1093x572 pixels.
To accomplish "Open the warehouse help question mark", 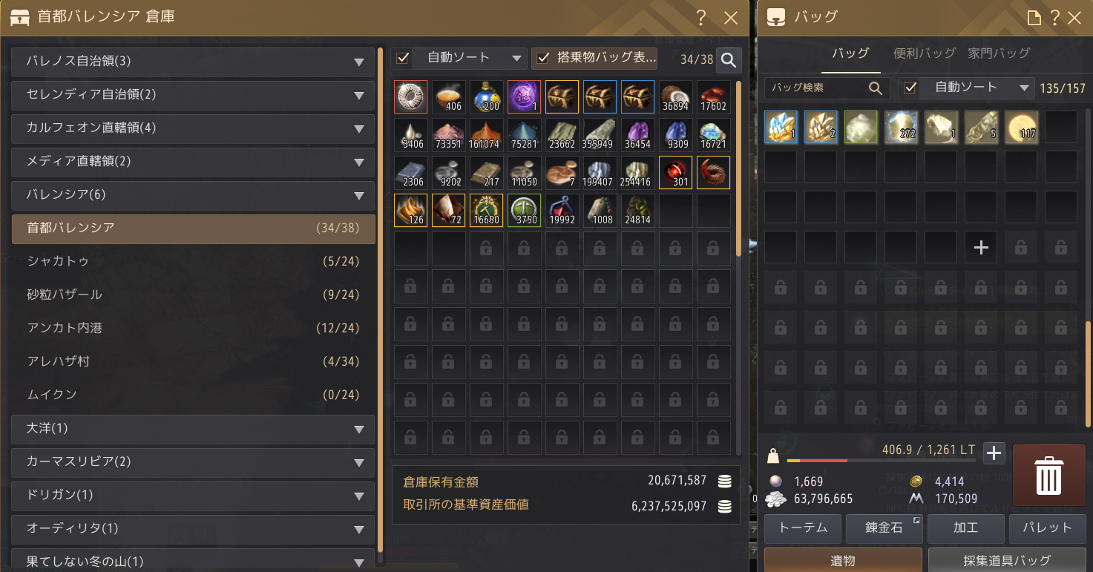I will click(x=701, y=19).
